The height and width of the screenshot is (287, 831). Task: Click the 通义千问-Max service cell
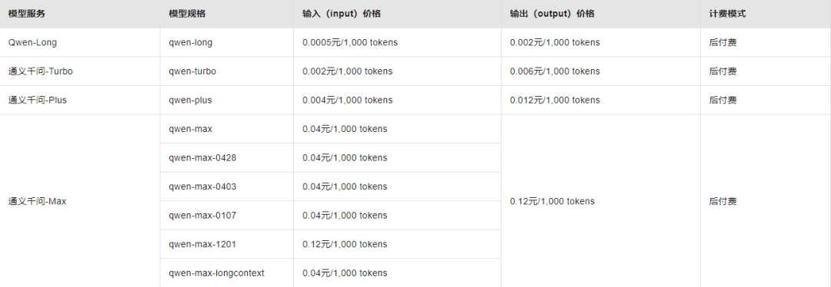80,201
